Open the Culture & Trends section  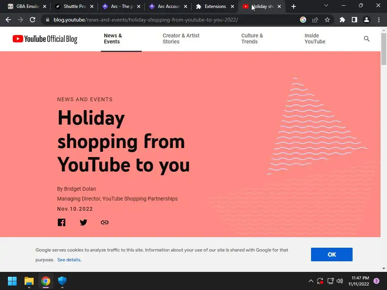click(252, 39)
